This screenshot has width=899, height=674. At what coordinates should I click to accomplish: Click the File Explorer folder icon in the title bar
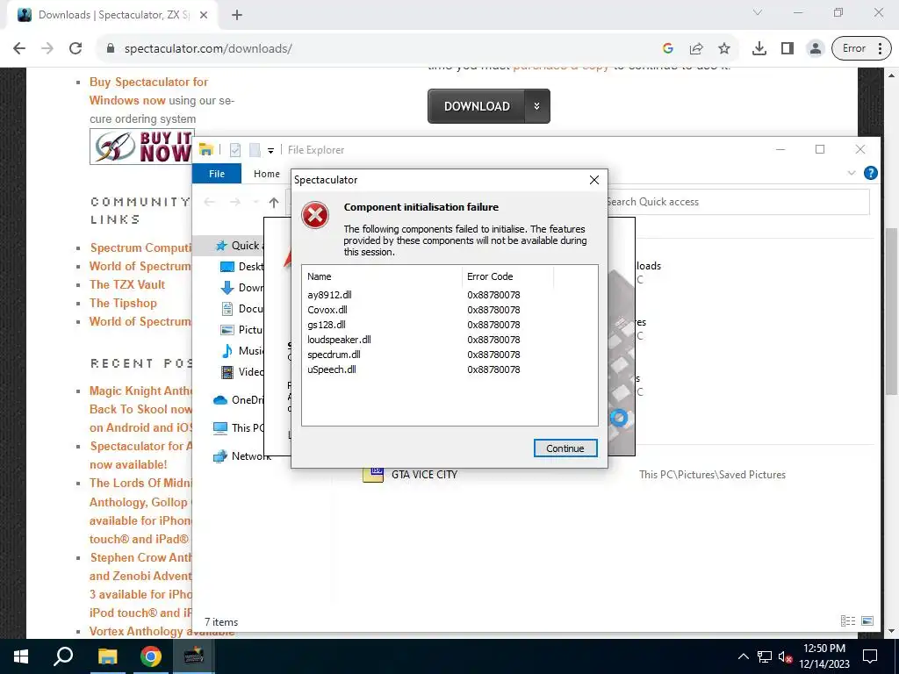[x=205, y=149]
